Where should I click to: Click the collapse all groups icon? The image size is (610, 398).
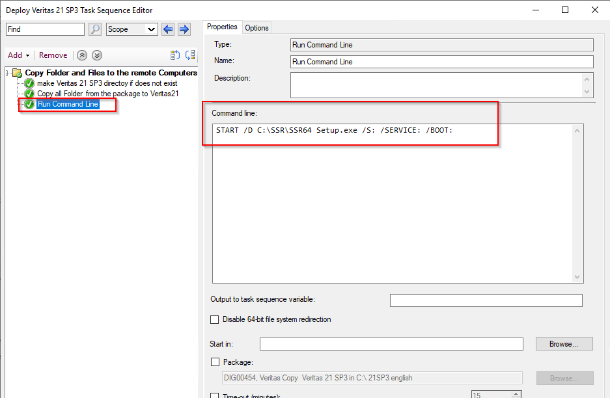click(x=190, y=55)
